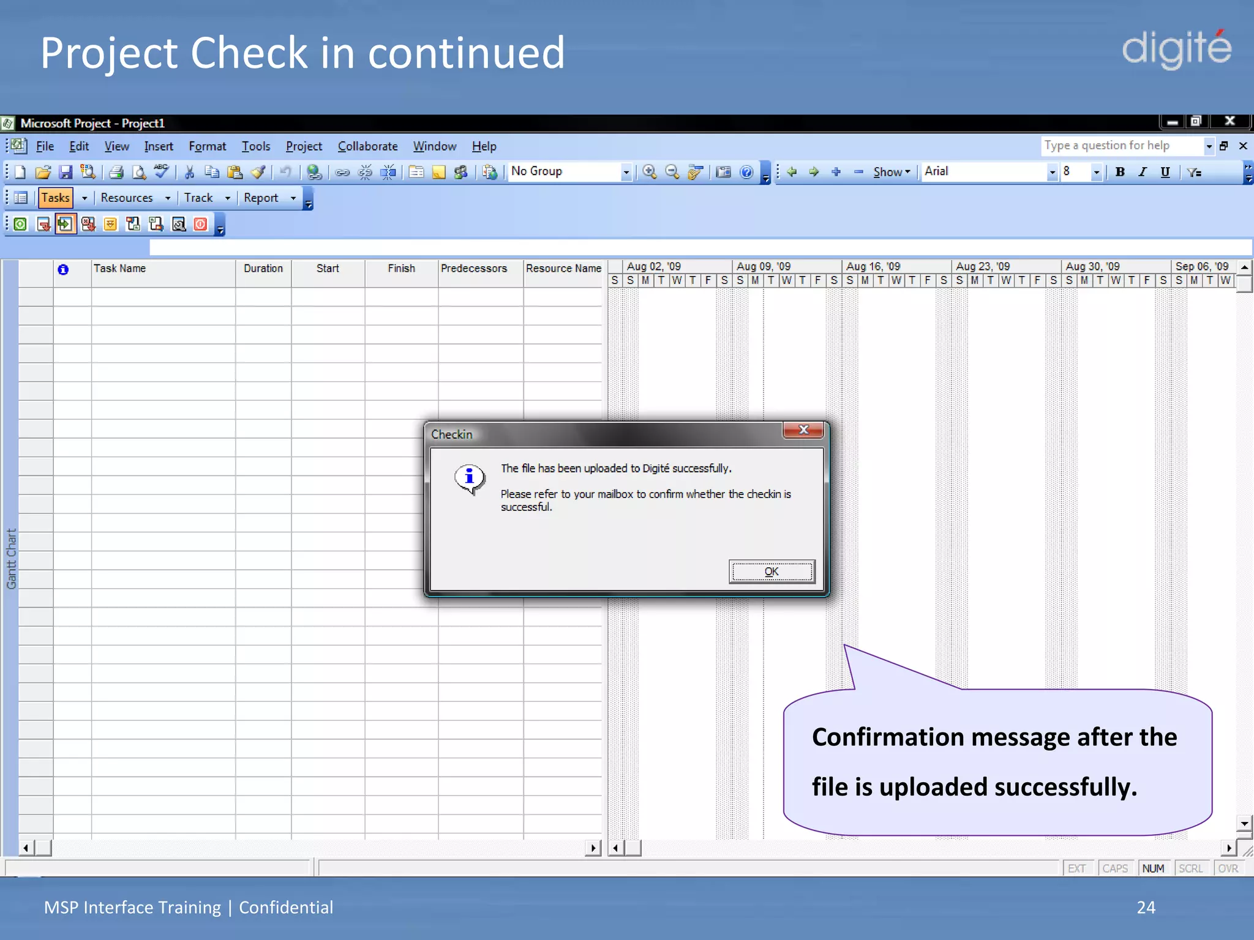The width and height of the screenshot is (1254, 940).
Task: Click the highlighted Digité check-in arrow icon
Action: (x=65, y=224)
